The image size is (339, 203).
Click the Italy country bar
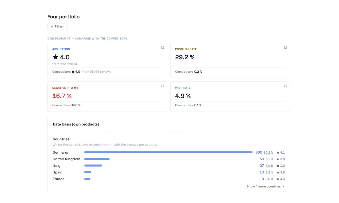tap(93, 166)
